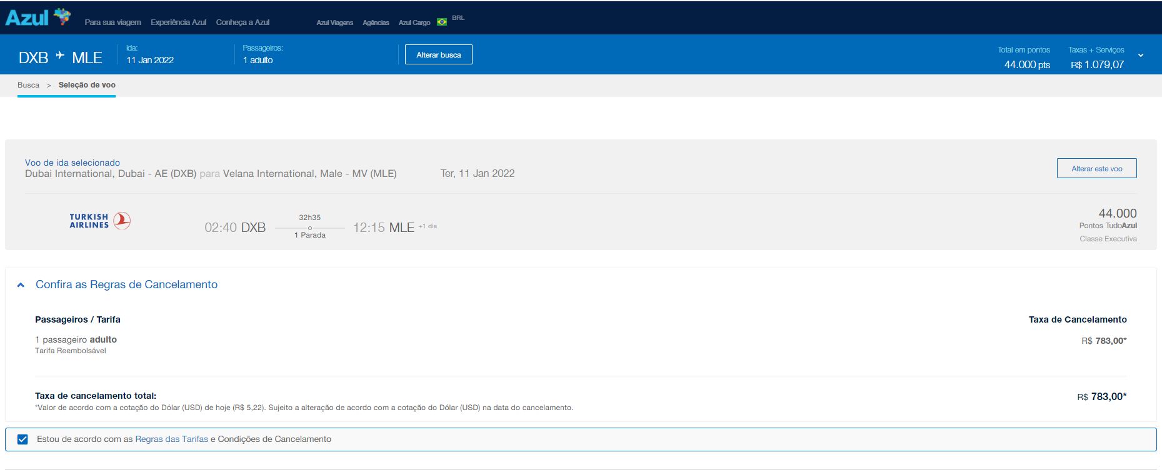Click the Ter, 11 Jan 2022 date in flight card
This screenshot has height=472, width=1162.
click(x=478, y=174)
